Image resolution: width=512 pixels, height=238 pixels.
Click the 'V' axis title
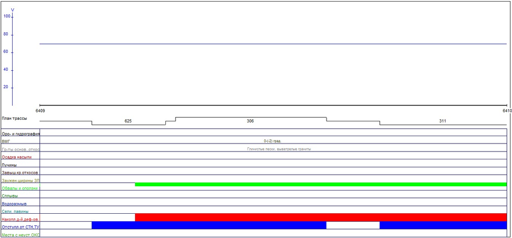pyautogui.click(x=12, y=10)
